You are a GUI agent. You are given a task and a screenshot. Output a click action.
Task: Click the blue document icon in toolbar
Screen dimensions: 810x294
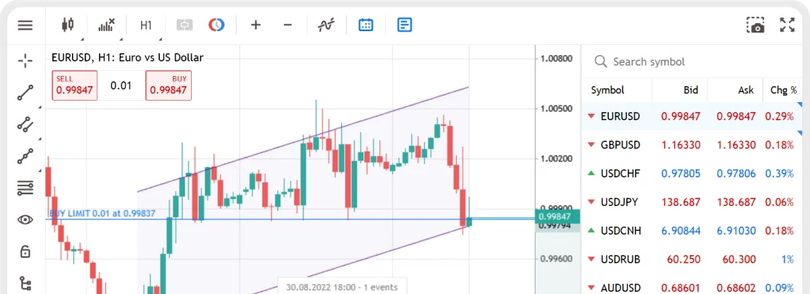[405, 25]
